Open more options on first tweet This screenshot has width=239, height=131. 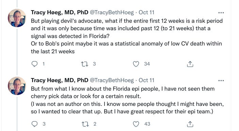coord(221,13)
